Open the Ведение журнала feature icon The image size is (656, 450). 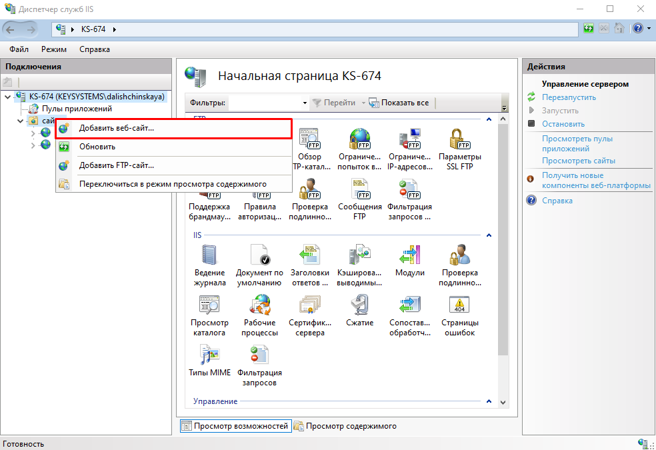click(209, 257)
